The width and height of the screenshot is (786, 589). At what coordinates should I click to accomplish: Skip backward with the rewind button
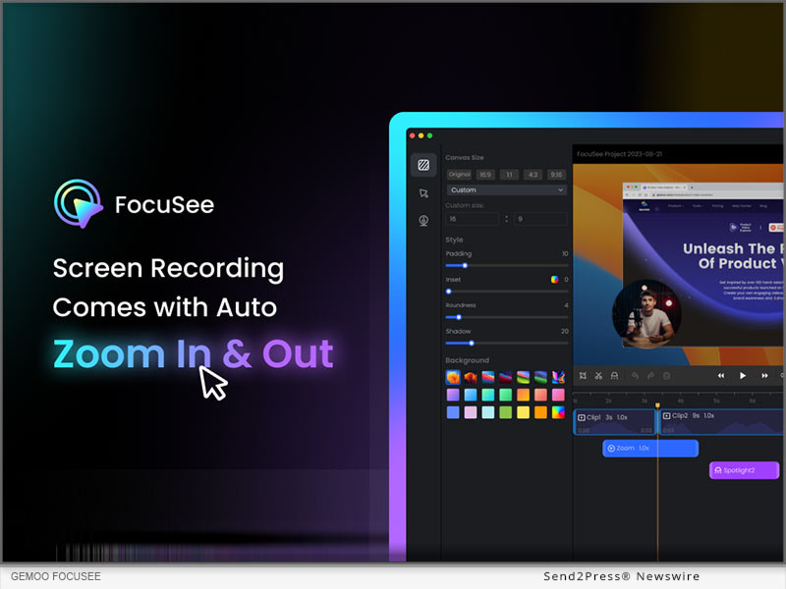pos(720,375)
